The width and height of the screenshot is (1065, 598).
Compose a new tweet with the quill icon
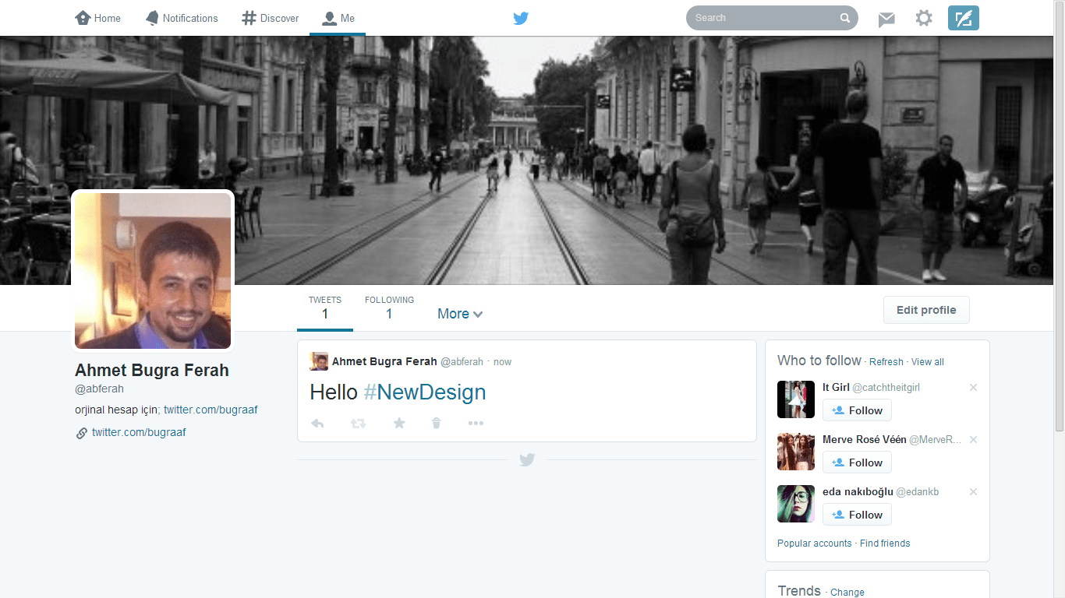click(963, 18)
